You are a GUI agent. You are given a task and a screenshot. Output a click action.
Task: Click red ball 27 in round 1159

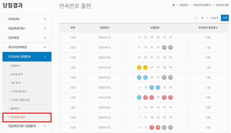click(152, 128)
